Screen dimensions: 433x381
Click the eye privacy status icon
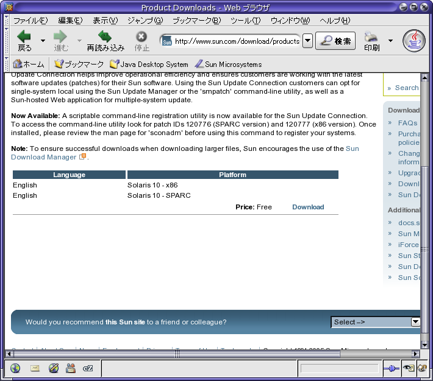[x=409, y=368]
